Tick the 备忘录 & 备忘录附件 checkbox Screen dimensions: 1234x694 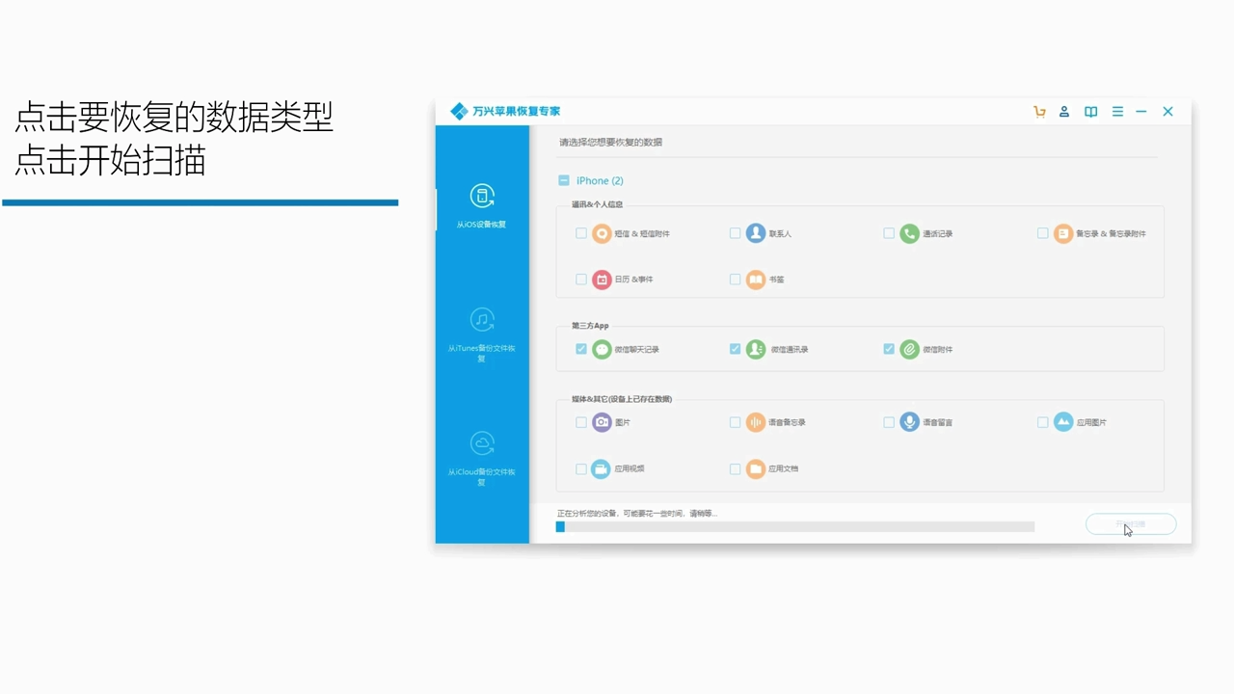[1043, 233]
